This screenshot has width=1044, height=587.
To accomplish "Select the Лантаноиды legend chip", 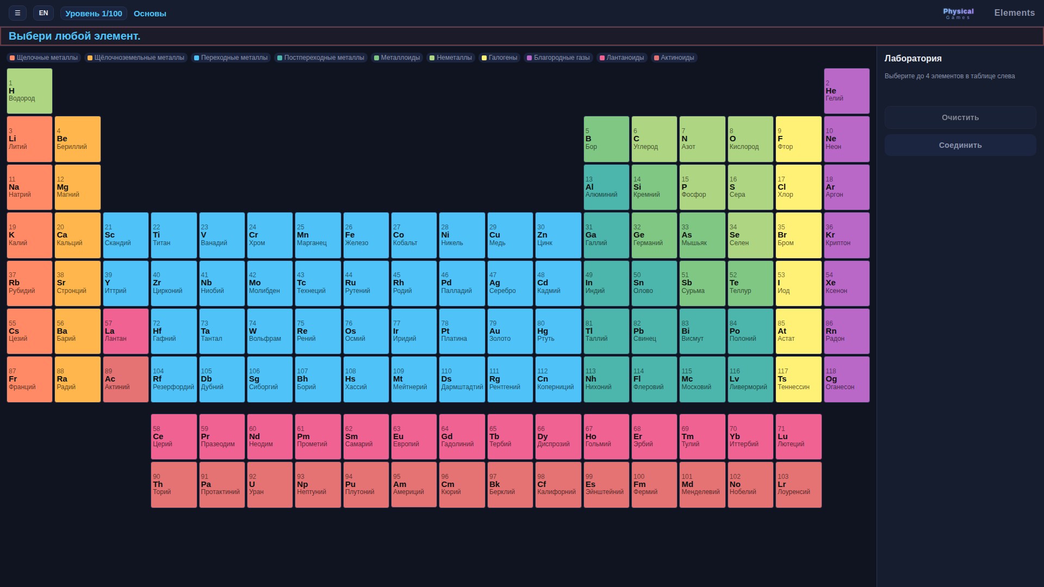I will (622, 58).
